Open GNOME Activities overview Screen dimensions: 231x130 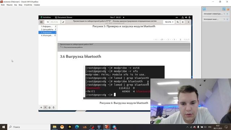pyautogui.click(x=46, y=17)
